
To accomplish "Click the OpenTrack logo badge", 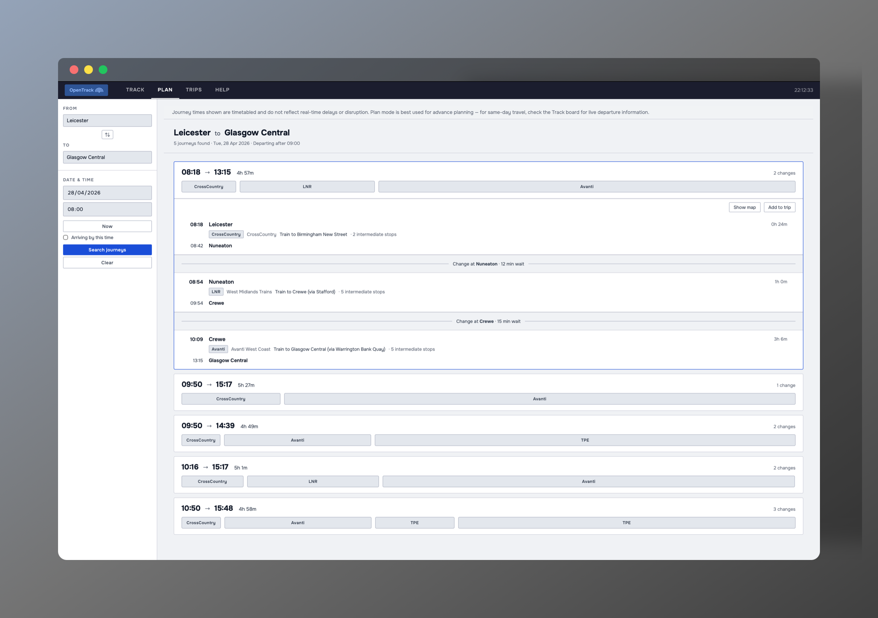I will 86,90.
